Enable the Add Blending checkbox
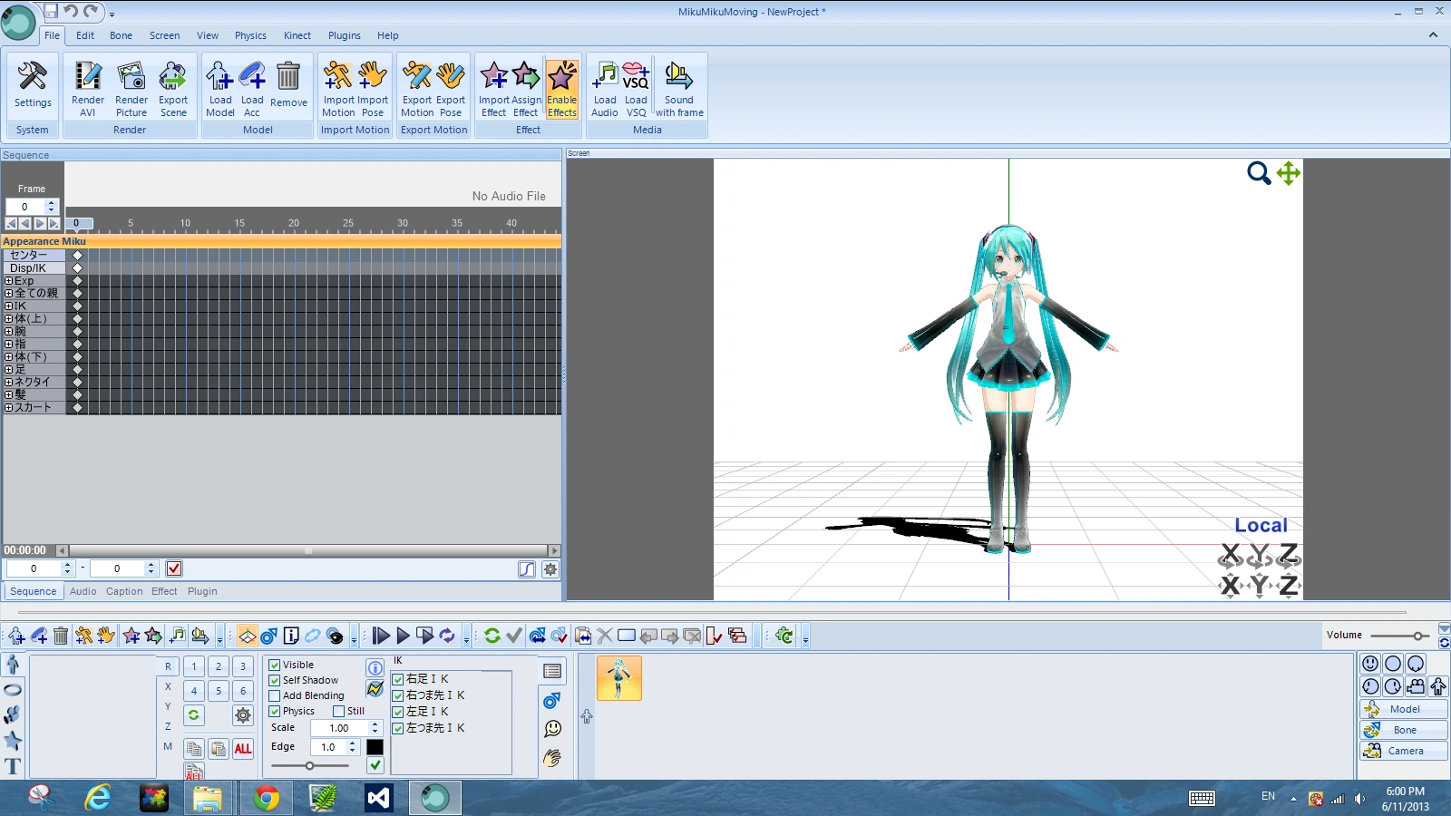The height and width of the screenshot is (816, 1451). point(275,696)
